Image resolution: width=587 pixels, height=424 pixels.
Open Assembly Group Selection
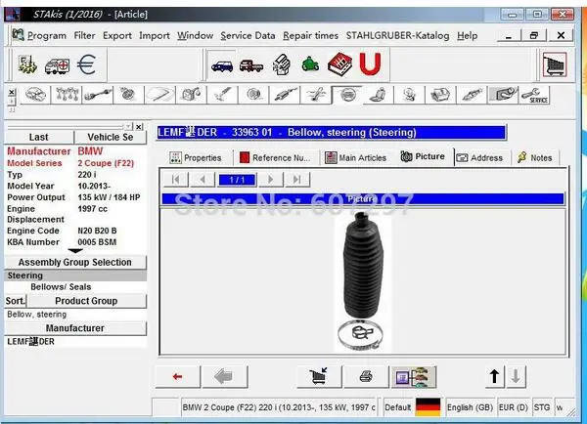(x=75, y=262)
